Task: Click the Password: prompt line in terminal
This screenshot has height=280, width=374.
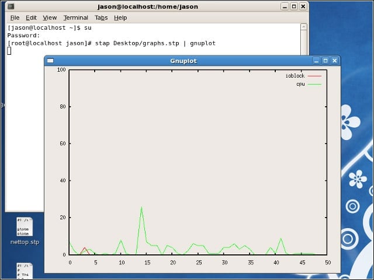Action: coord(23,36)
